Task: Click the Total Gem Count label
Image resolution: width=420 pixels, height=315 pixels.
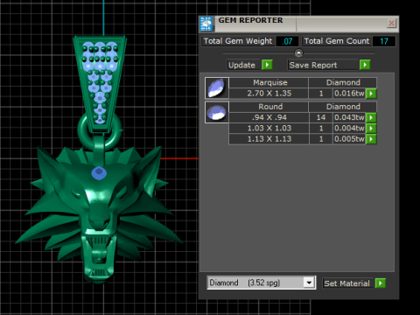Action: coord(337,41)
